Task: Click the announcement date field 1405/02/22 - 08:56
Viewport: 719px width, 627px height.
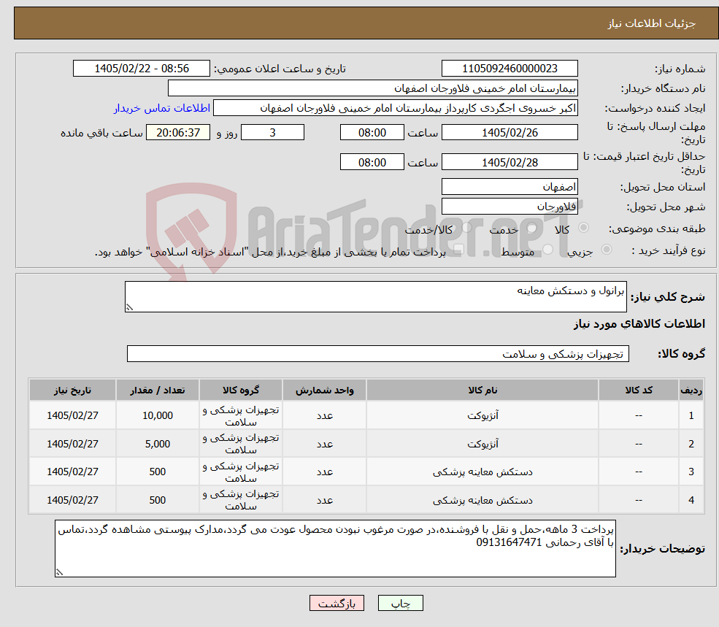Action: 141,69
